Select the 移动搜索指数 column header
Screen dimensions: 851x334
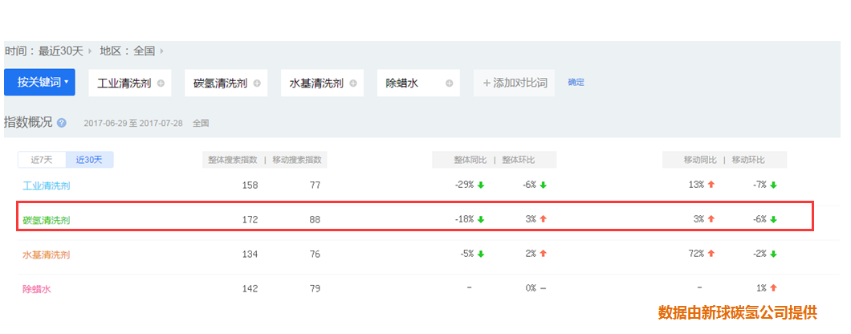tap(298, 160)
